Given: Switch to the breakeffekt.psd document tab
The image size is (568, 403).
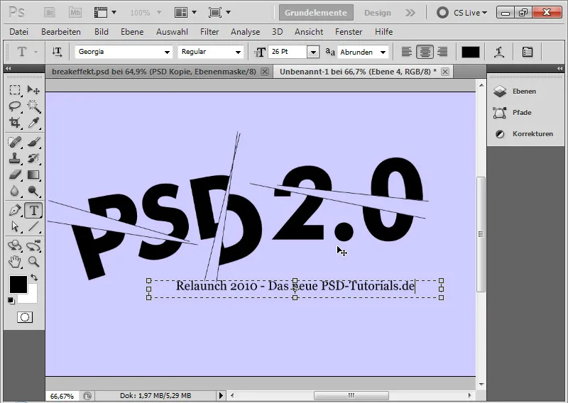Looking at the screenshot, I should point(153,72).
